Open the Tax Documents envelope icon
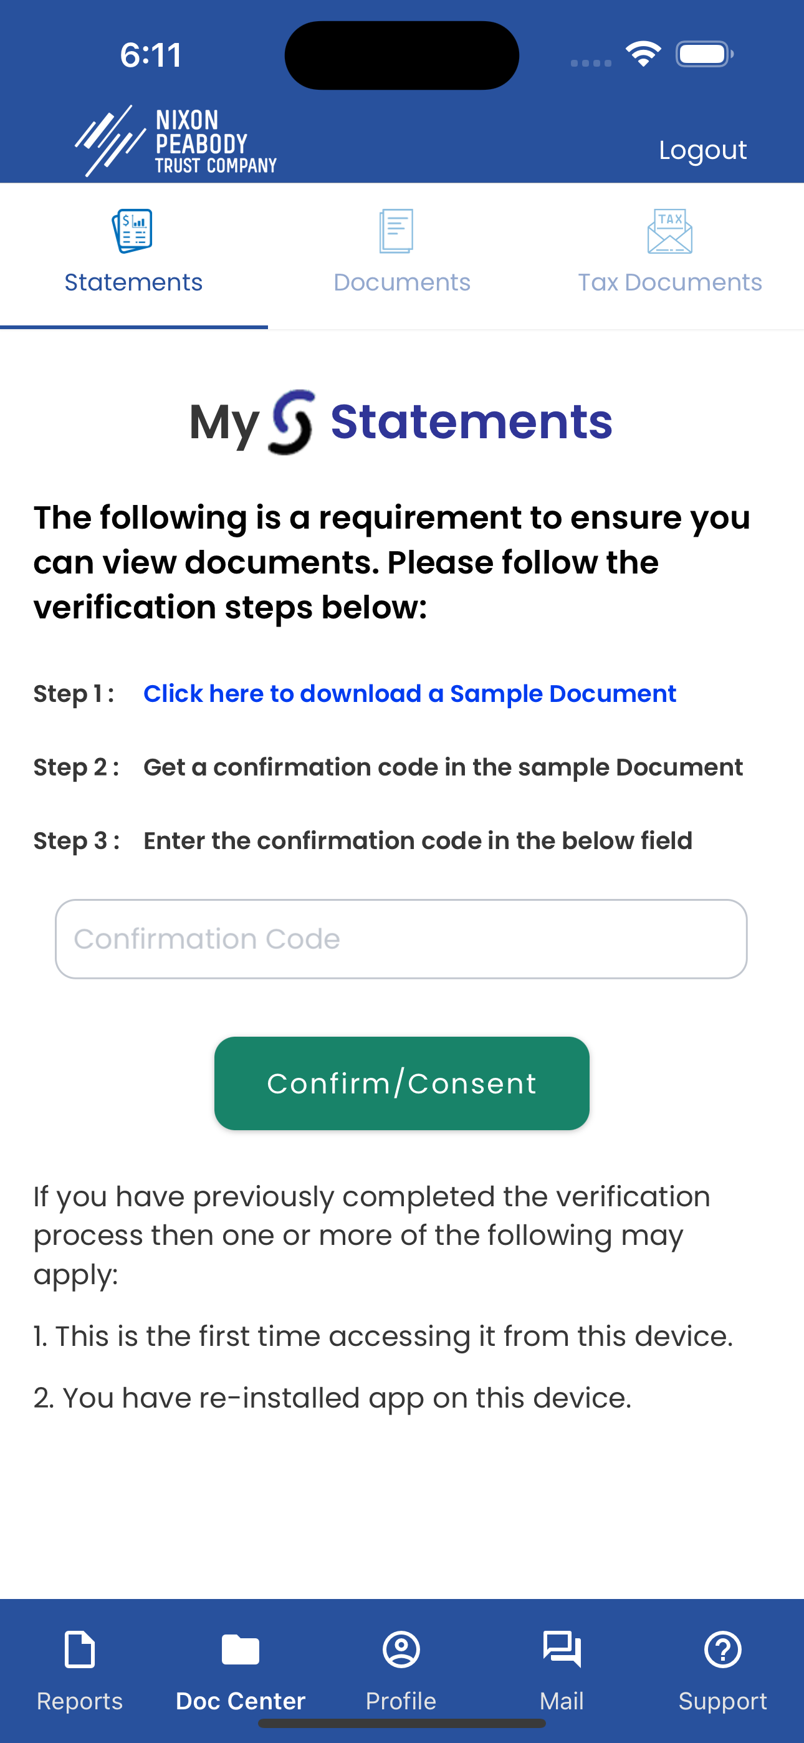 click(x=669, y=231)
